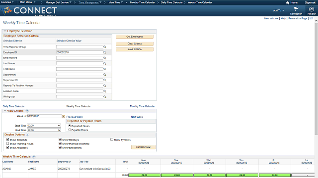Click Monday's green 08:00 schedule bar
Screen dimensions: 318x178
(144, 175)
